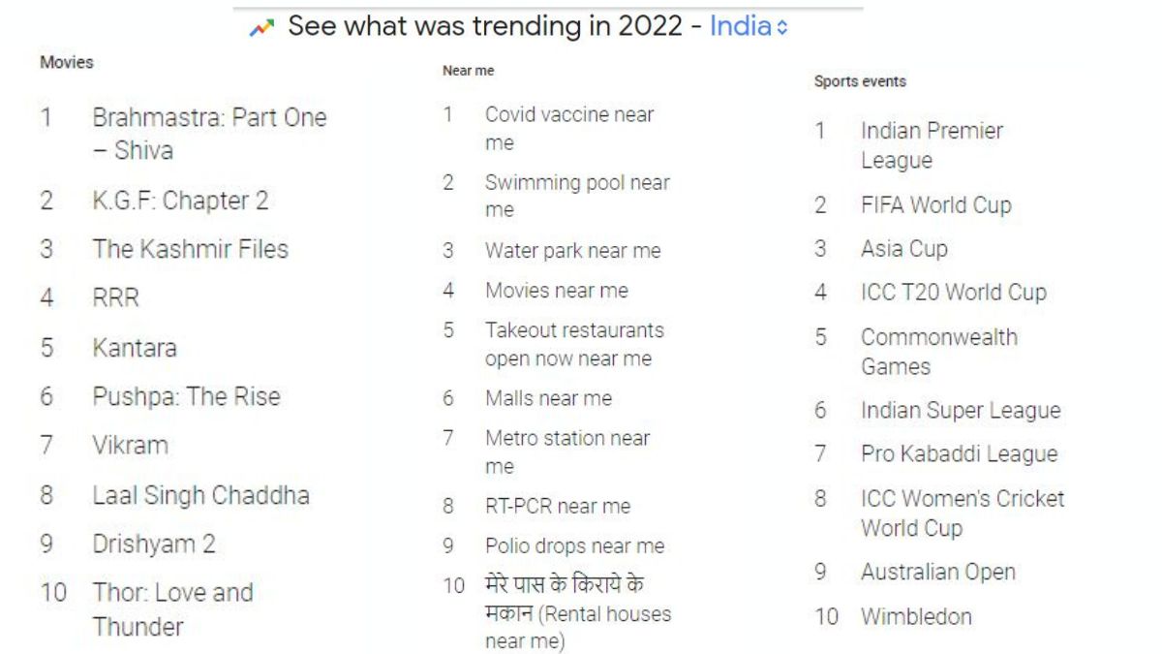Open the RRR movie result
The width and height of the screenshot is (1162, 654).
115,298
